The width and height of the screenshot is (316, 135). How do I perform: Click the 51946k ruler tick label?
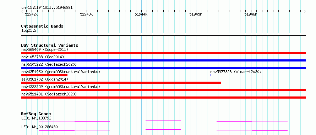point(251,14)
